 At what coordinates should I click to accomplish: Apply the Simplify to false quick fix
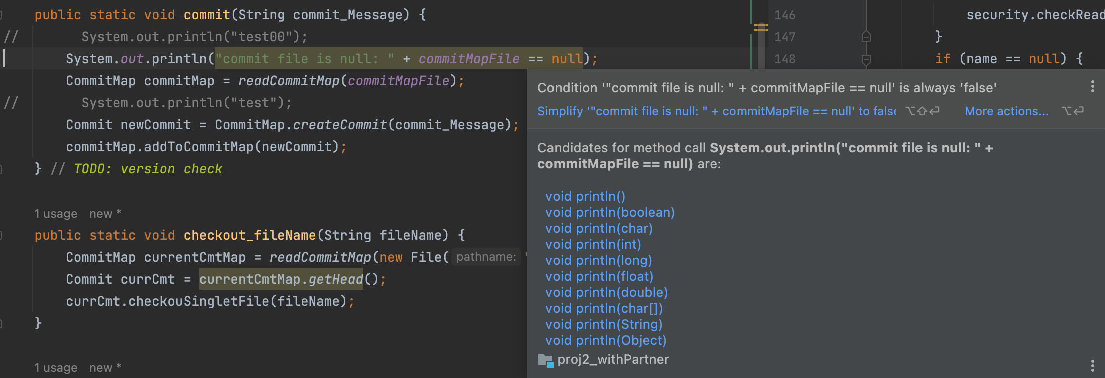[716, 111]
